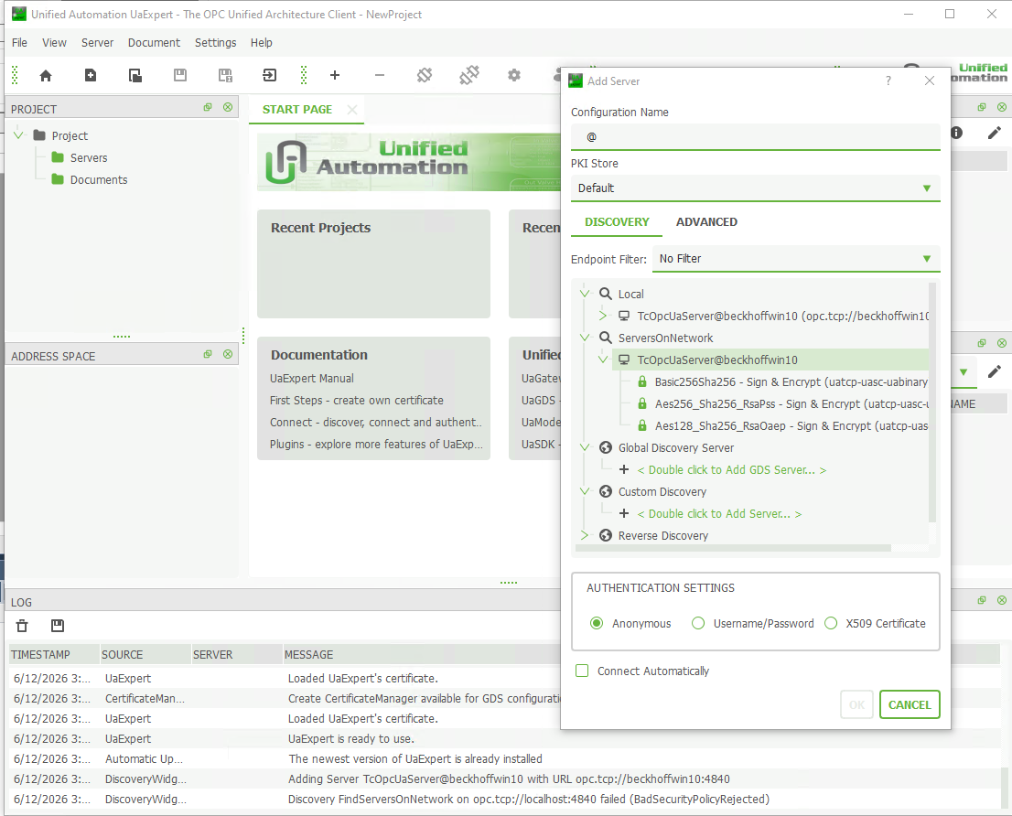Click the Quit arrow-in-box toolbar icon
Screen dimensions: 1012x816
point(269,76)
